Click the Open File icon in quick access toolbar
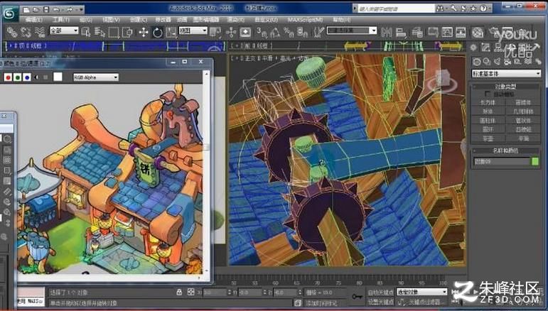548x311 pixels. 36,10
